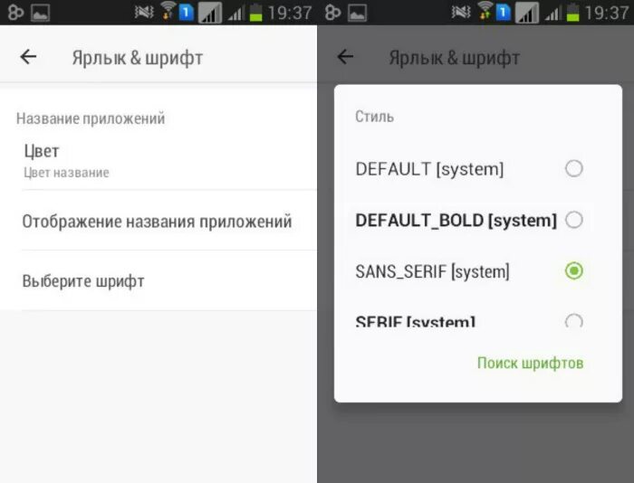Tap the back arrow on left screen
The width and height of the screenshot is (634, 483).
(28, 57)
